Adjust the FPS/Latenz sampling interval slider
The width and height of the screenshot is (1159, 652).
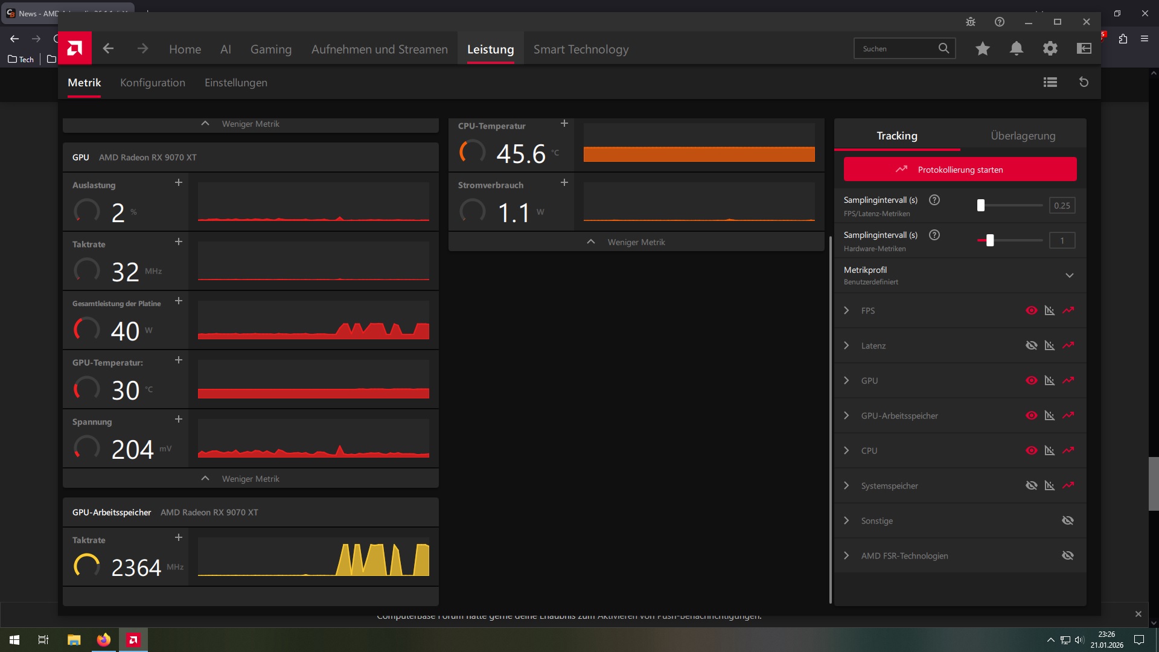981,205
